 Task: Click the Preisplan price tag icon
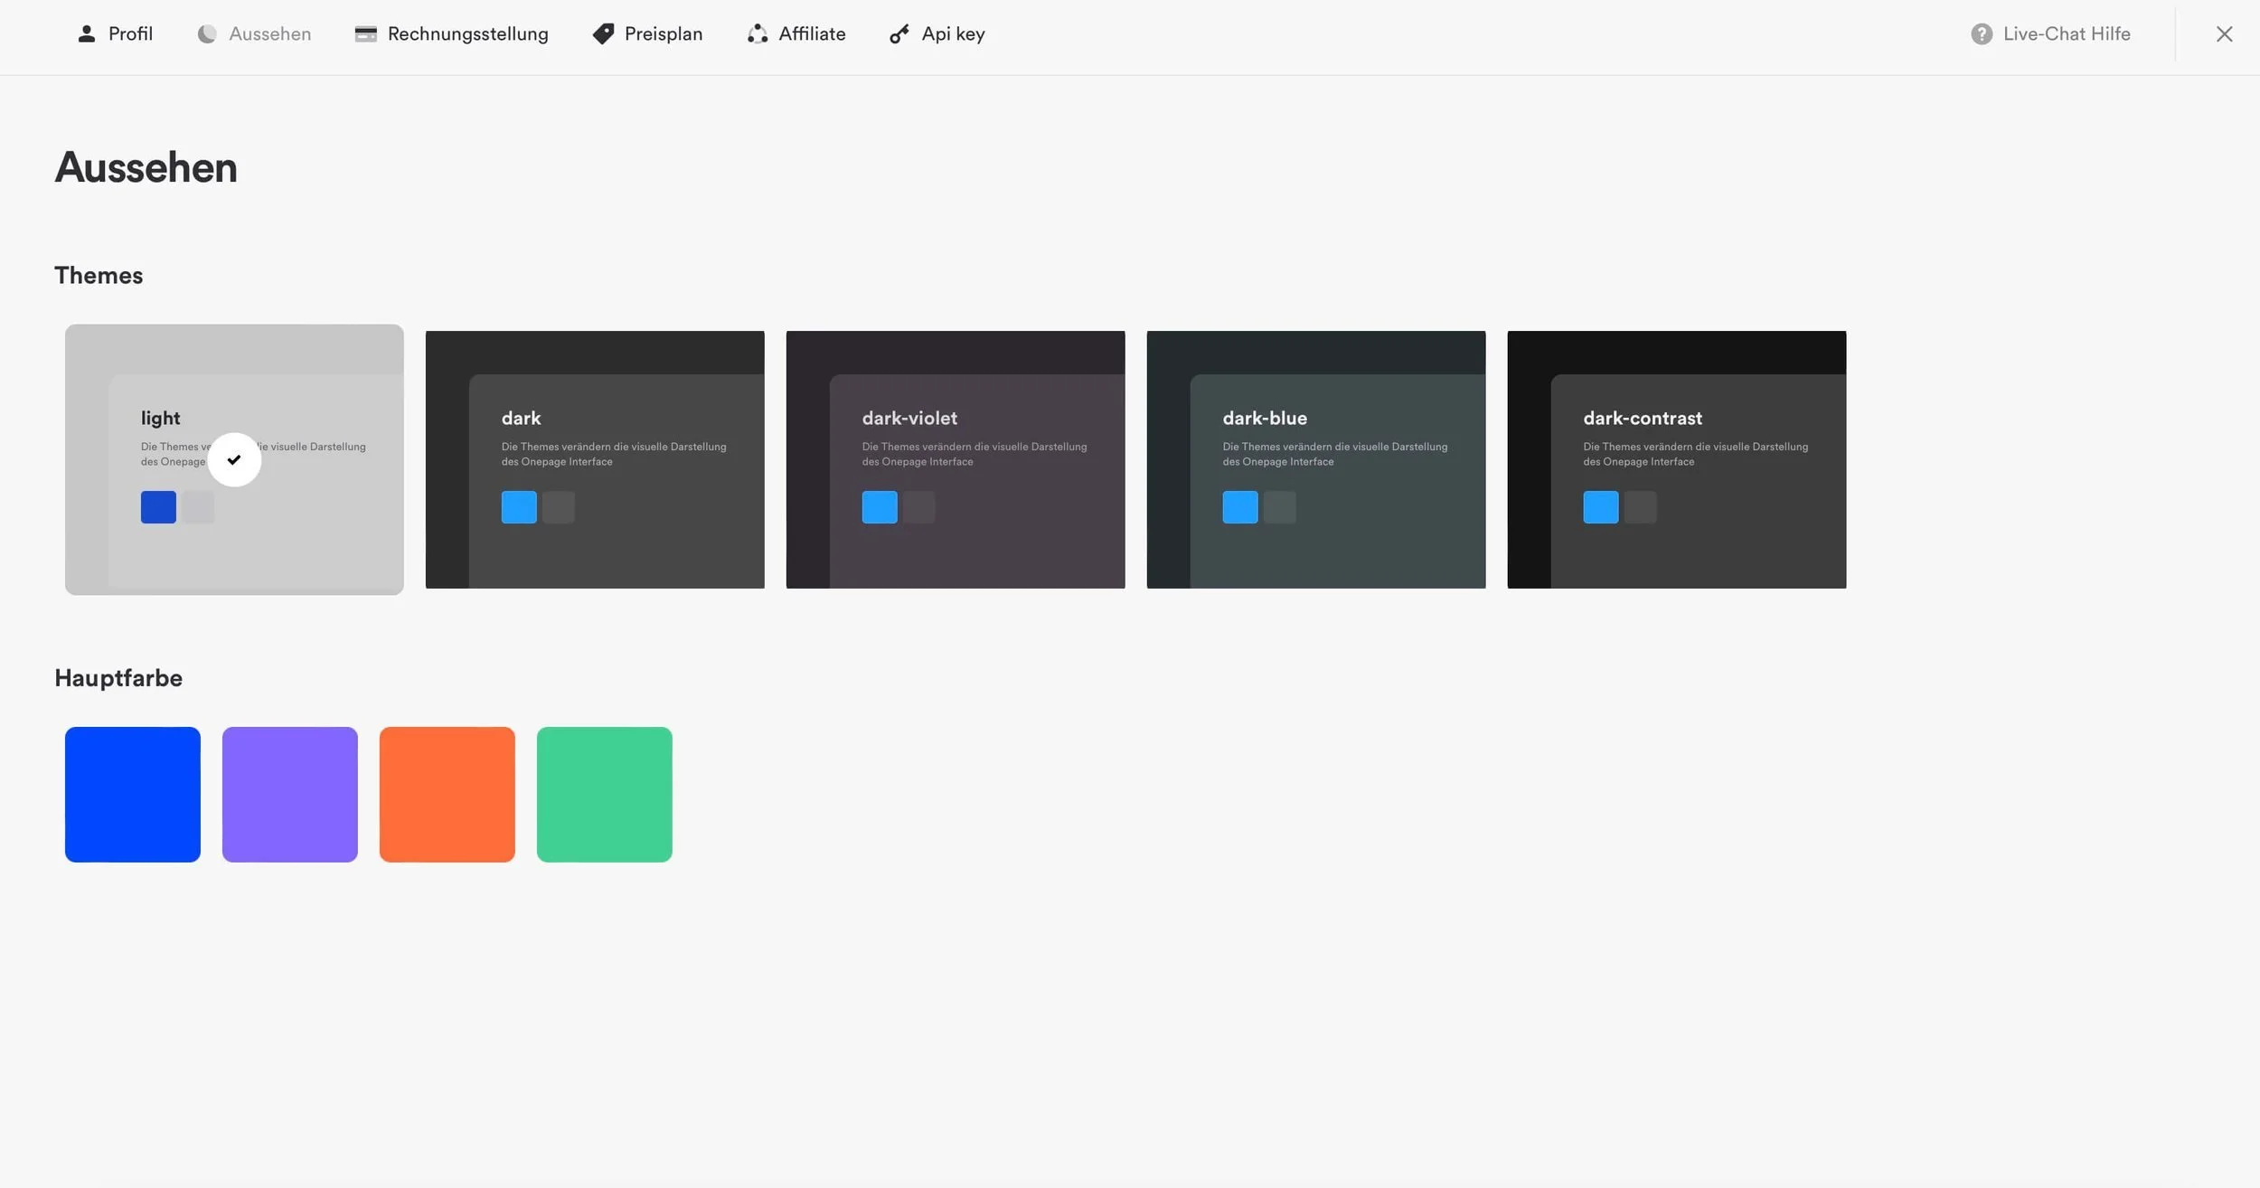(603, 34)
